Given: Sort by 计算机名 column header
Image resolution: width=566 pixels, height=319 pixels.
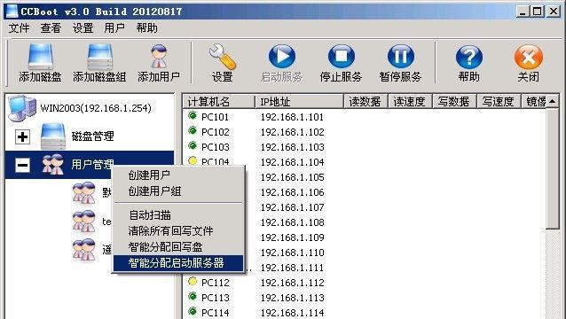Looking at the screenshot, I should point(219,102).
